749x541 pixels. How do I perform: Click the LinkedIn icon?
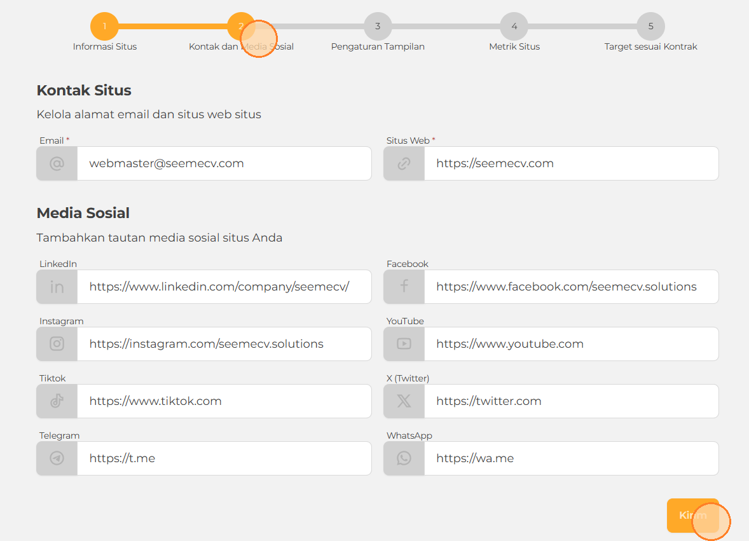(x=57, y=287)
